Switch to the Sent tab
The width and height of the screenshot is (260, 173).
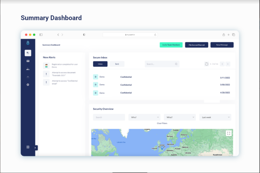pos(117,64)
